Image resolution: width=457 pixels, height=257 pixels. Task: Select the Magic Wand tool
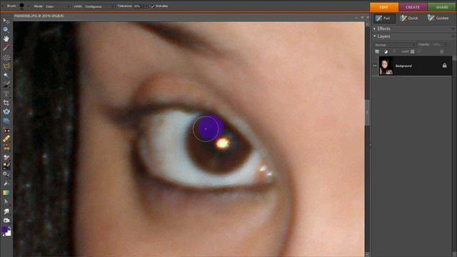point(6,76)
